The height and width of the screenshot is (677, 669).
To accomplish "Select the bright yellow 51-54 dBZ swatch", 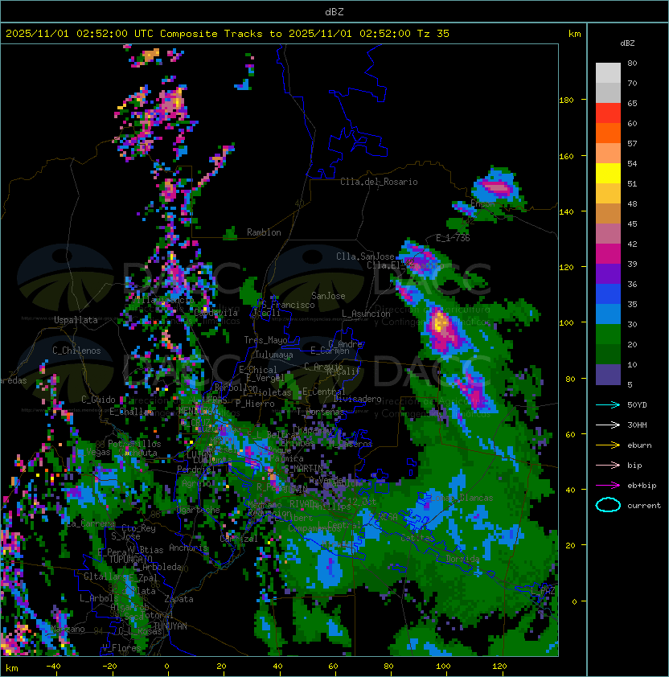I will click(x=608, y=173).
